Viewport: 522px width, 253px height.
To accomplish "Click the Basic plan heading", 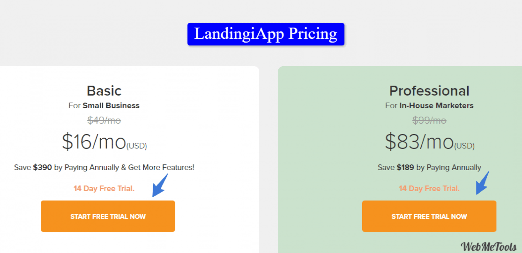I will coord(104,91).
